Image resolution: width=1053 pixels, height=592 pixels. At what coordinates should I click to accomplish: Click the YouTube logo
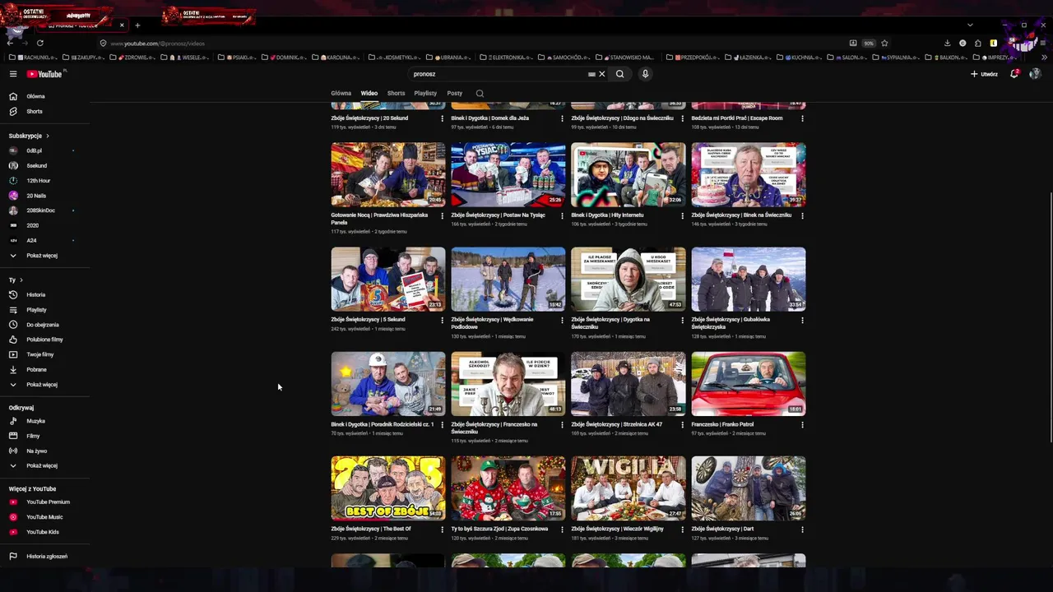point(44,74)
